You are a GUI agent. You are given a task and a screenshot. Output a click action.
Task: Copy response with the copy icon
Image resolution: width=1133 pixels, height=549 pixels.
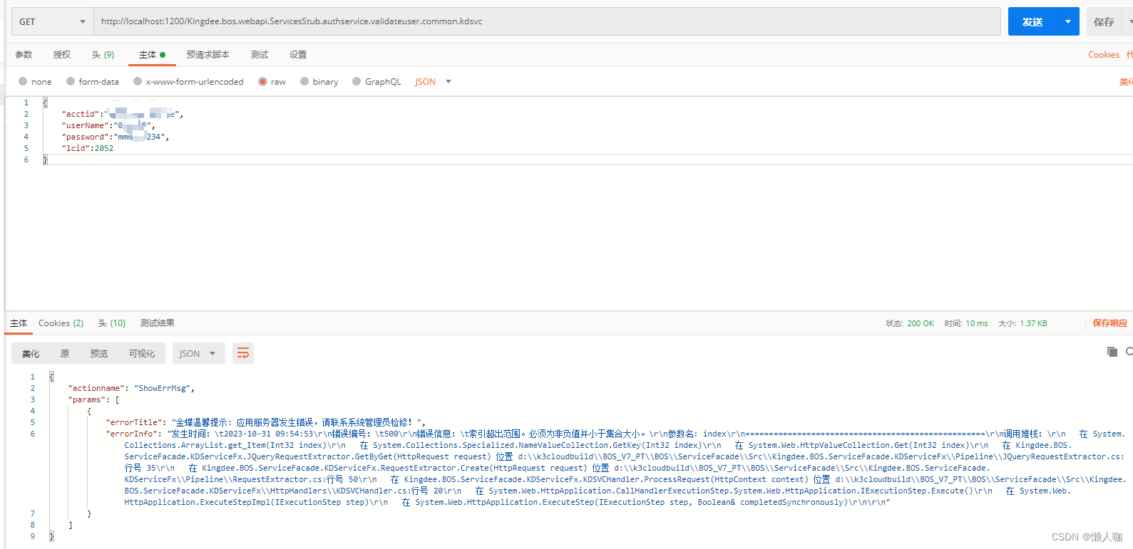tap(1112, 352)
